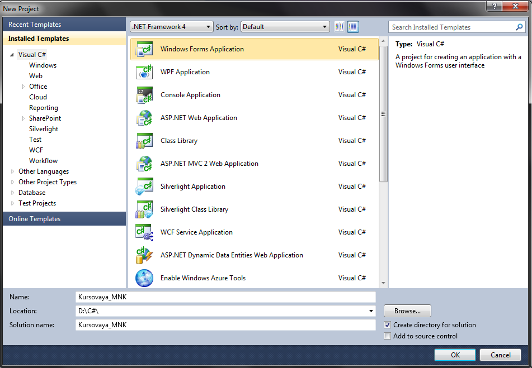Switch to small icons view
The width and height of the screenshot is (532, 368).
point(340,27)
